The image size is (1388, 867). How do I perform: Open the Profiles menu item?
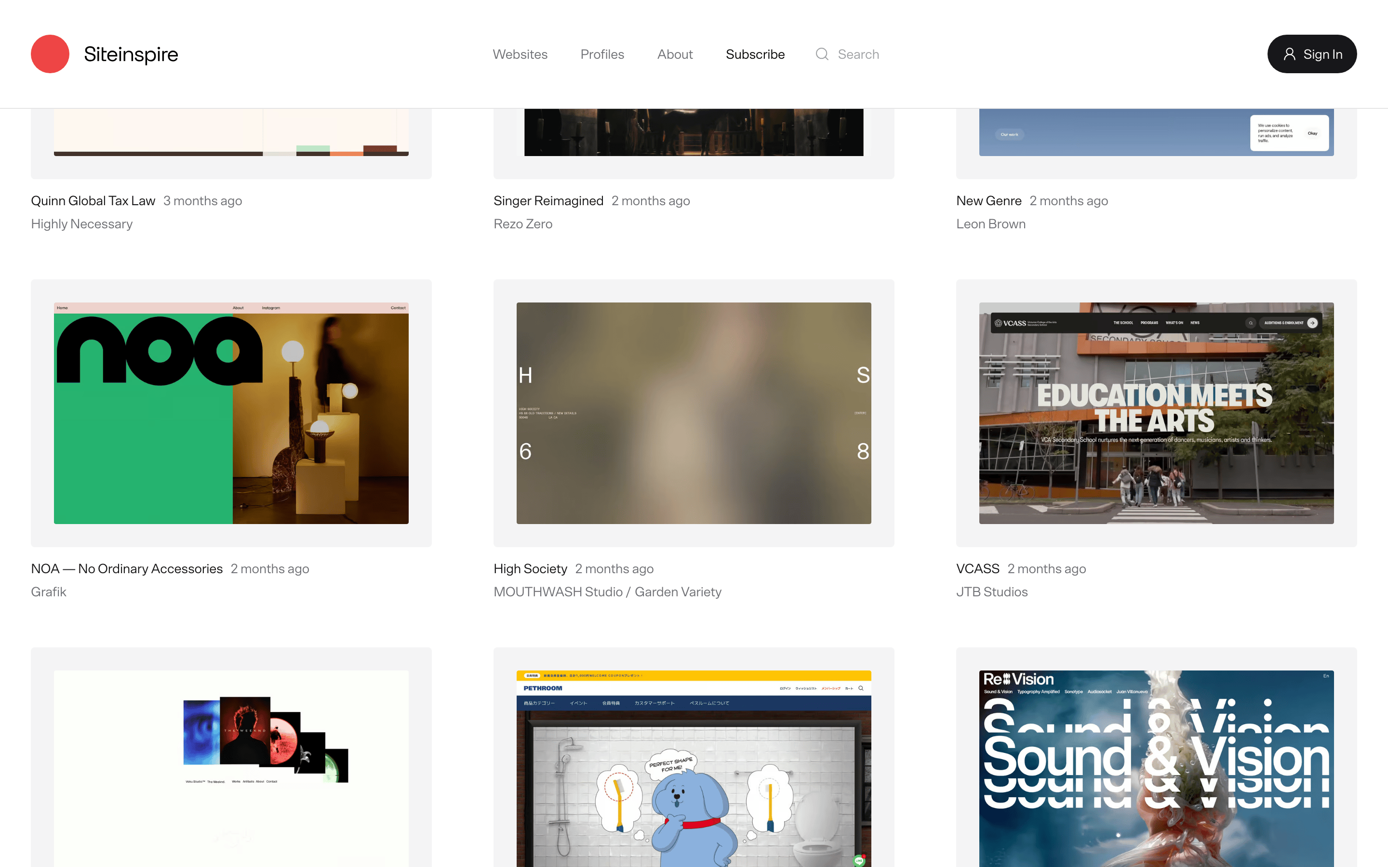[602, 54]
